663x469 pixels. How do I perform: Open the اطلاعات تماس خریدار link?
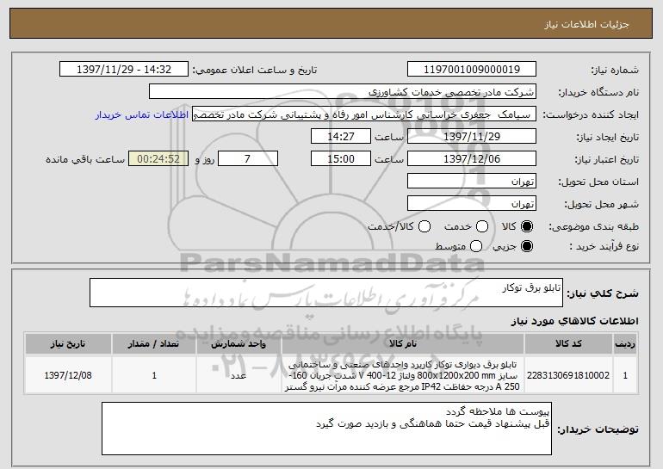pyautogui.click(x=142, y=115)
